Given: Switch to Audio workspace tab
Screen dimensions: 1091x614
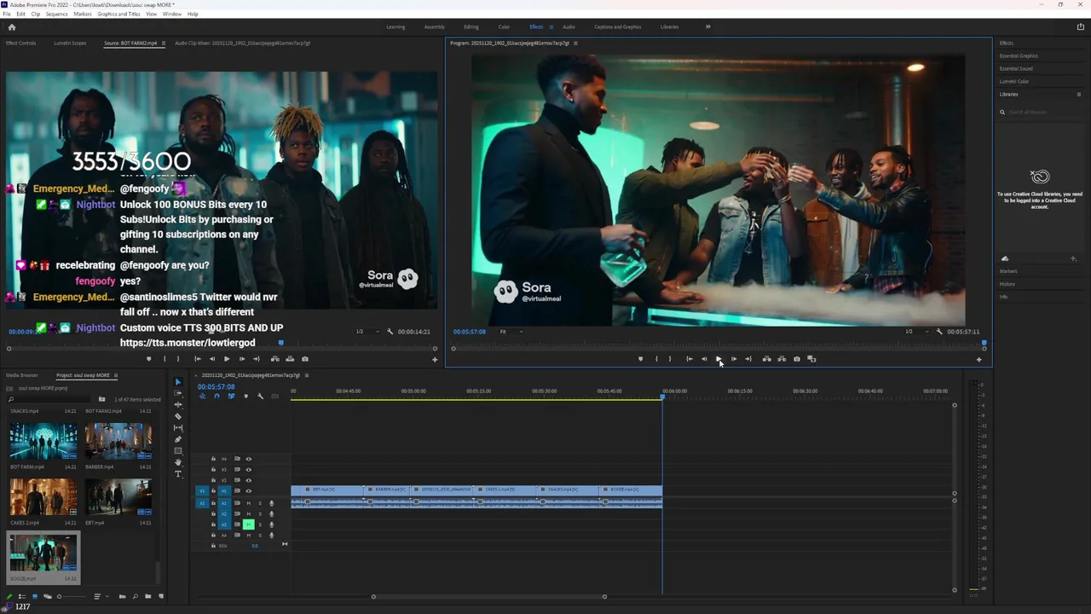Looking at the screenshot, I should (x=569, y=27).
